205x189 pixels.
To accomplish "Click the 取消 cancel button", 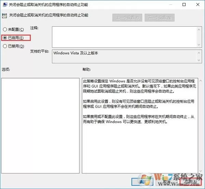I will point(167,182).
